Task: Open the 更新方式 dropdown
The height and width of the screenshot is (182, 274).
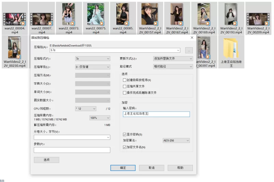Action: [173, 58]
